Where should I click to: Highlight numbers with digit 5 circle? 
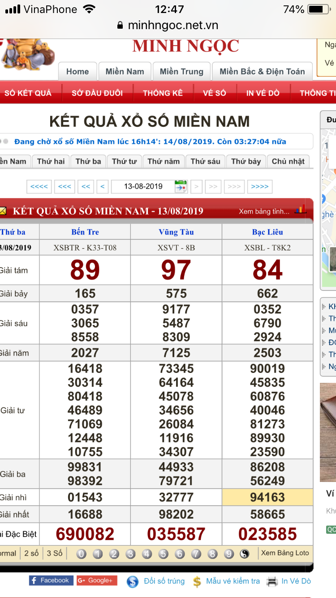click(x=163, y=554)
